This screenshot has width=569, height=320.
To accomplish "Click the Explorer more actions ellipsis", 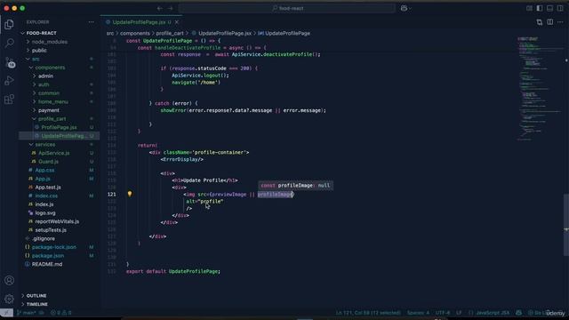I will pyautogui.click(x=91, y=22).
